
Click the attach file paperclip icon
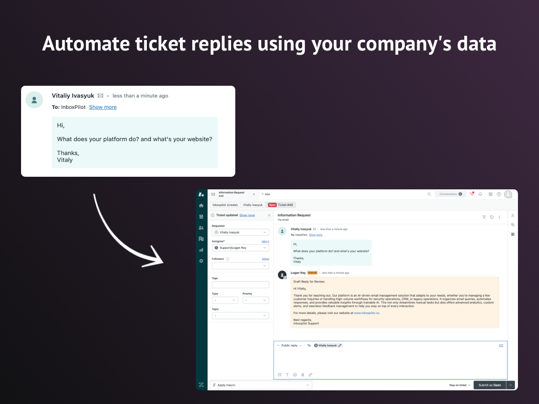[303, 375]
